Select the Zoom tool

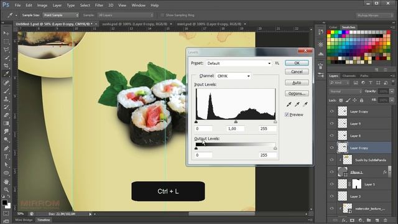6,190
